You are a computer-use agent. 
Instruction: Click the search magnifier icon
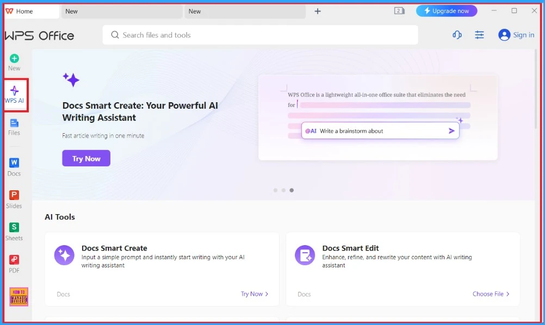115,35
